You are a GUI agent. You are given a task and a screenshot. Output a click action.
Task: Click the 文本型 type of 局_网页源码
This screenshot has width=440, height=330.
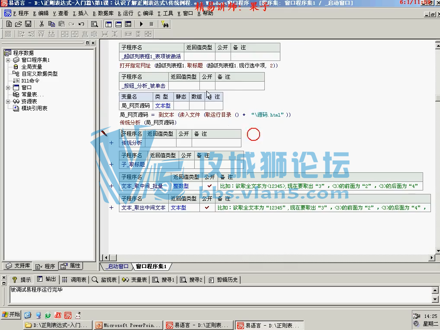click(x=163, y=106)
